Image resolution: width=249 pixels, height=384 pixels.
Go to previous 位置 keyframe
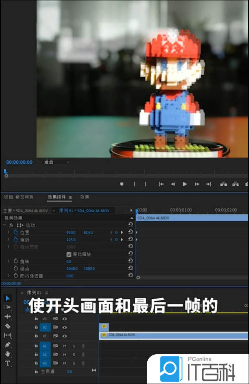pyautogui.click(x=111, y=233)
